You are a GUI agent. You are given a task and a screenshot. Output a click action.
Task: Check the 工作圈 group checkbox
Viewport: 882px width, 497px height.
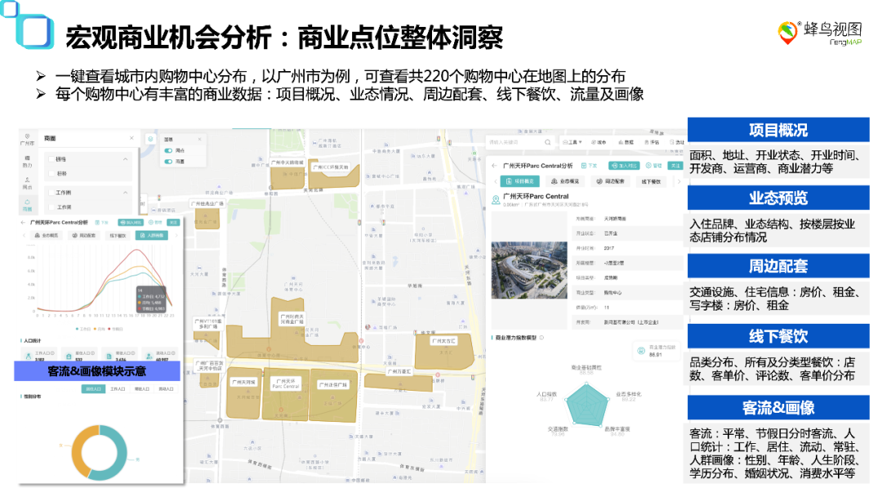click(51, 191)
